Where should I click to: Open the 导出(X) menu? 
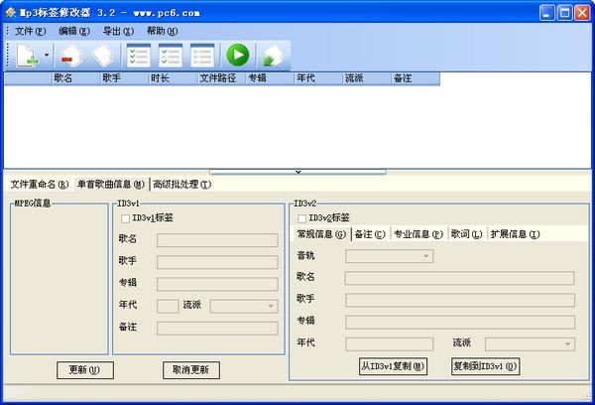pyautogui.click(x=118, y=31)
